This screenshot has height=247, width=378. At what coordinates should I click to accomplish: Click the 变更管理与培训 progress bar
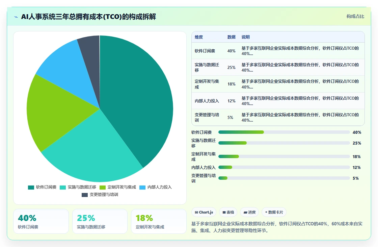tap(284, 178)
